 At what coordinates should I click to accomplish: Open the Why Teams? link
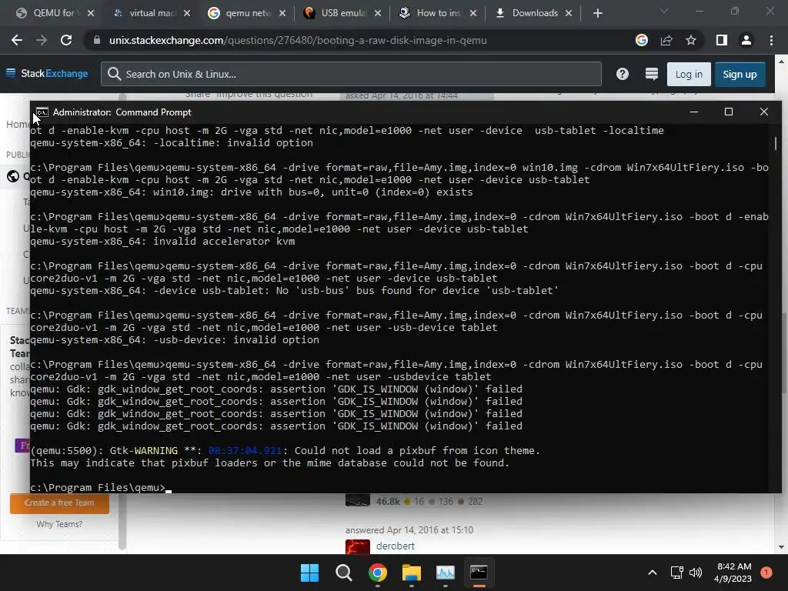(x=59, y=524)
